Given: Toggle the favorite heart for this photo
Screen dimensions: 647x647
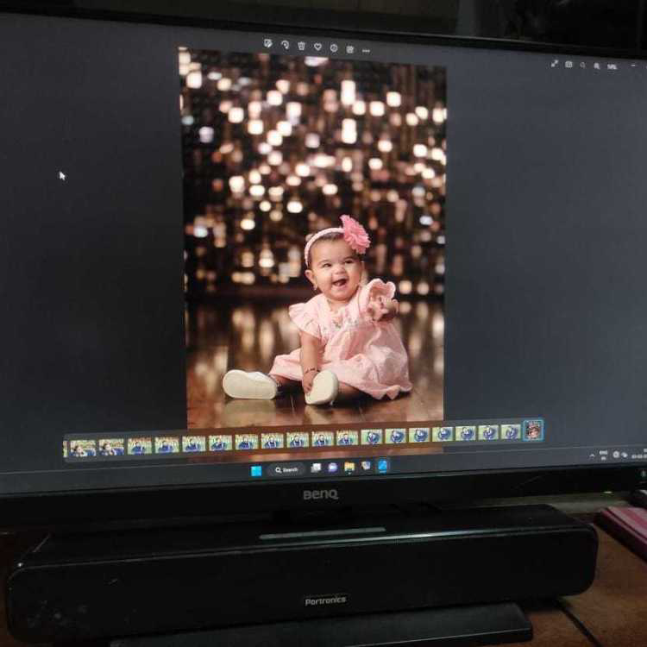Looking at the screenshot, I should coord(317,46).
